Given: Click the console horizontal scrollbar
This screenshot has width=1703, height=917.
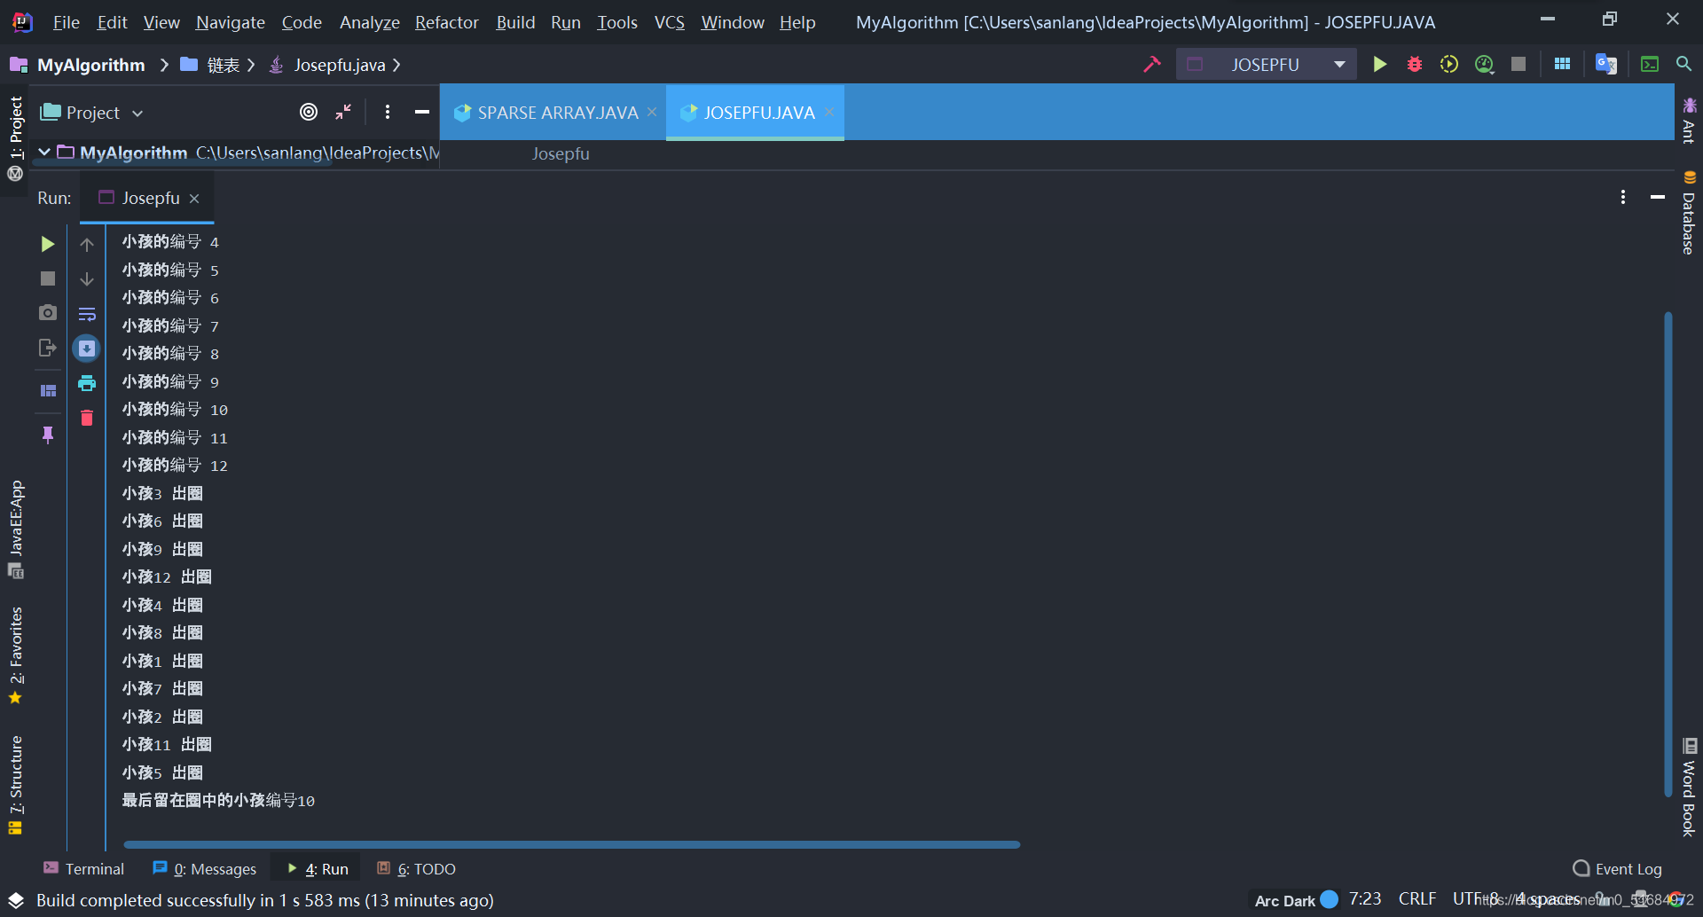Looking at the screenshot, I should pos(572,844).
